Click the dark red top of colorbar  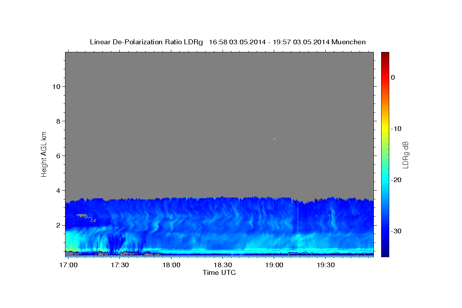click(385, 56)
